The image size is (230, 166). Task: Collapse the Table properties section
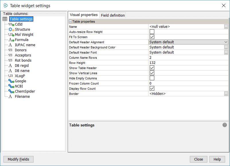(x=70, y=22)
